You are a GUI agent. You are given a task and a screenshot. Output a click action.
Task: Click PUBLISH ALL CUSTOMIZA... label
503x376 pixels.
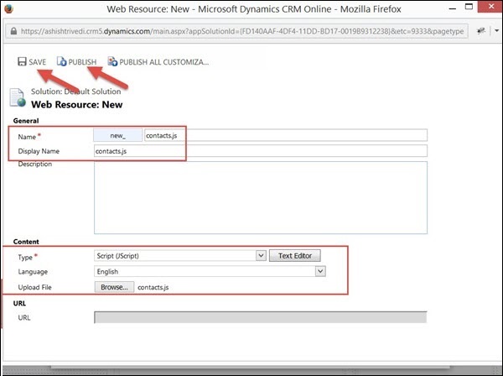164,62
